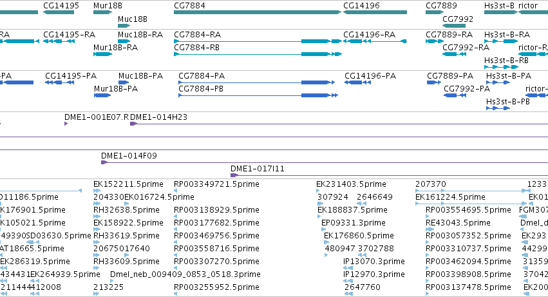Select the CG14195 gene arrow

(x=59, y=12)
